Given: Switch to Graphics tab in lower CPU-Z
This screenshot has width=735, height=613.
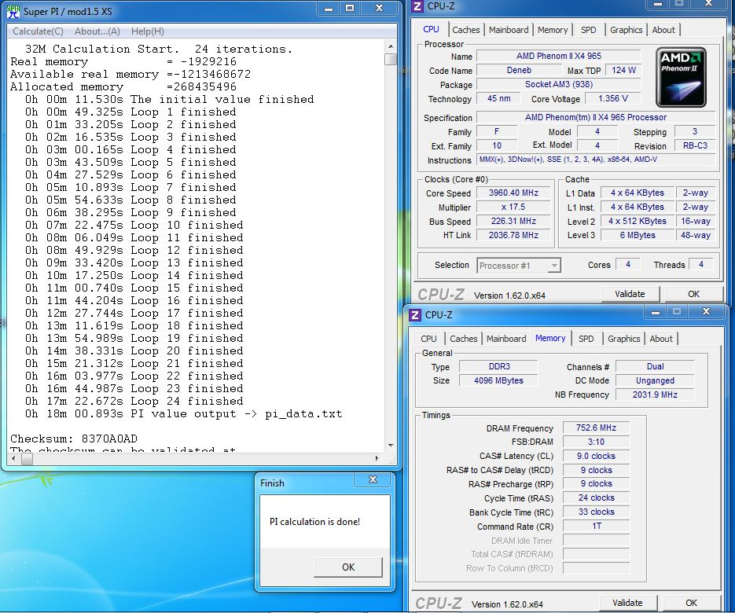Looking at the screenshot, I should coord(624,339).
